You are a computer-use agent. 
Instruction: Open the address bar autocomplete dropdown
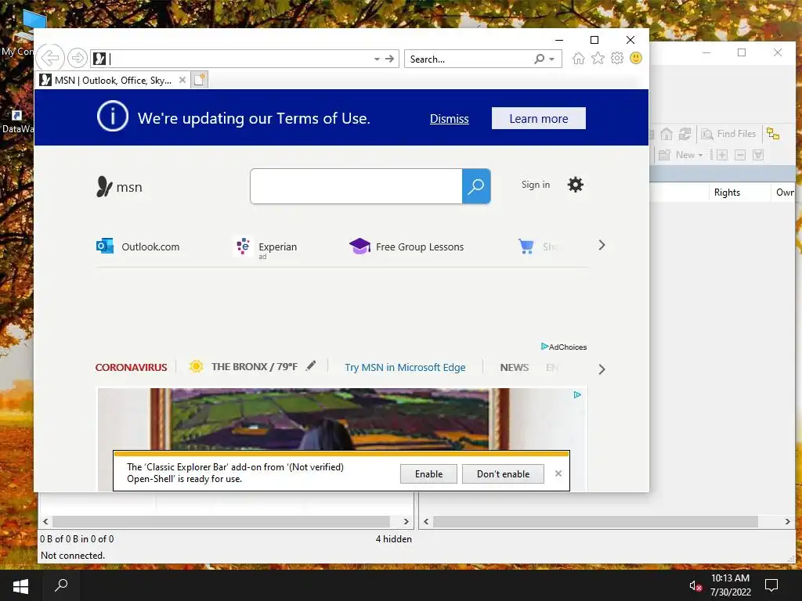(x=377, y=59)
